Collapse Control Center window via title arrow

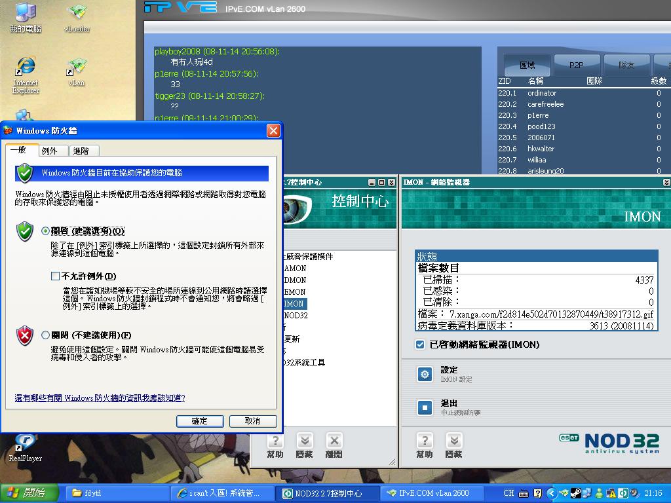392,182
